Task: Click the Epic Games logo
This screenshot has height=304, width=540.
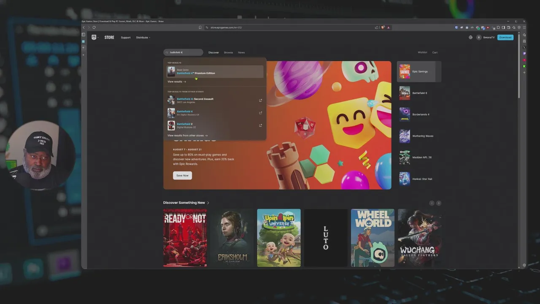Action: 94,37
